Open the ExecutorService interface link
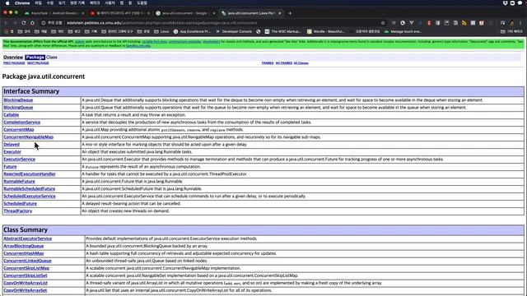Viewport: 527px width, 296px height. 20,159
